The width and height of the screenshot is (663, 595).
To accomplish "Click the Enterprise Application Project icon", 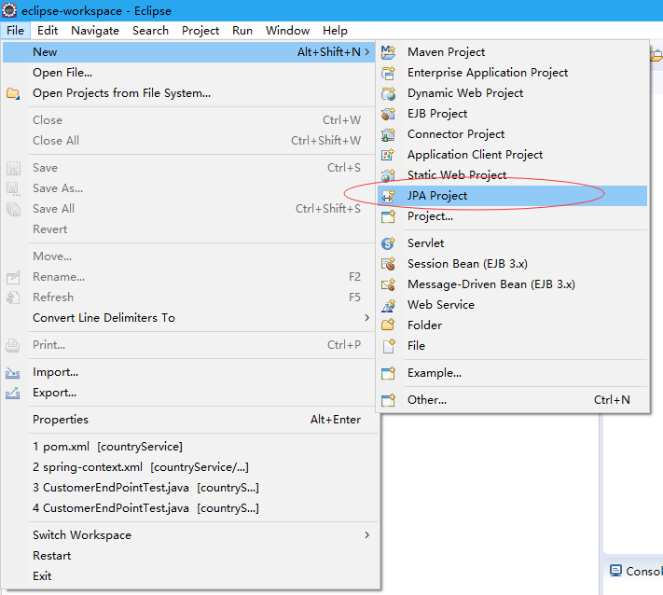I will coord(388,73).
